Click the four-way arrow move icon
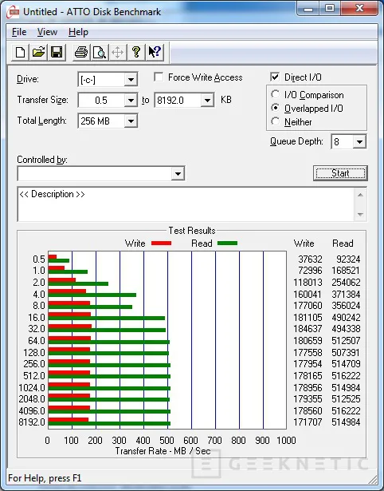The height and width of the screenshot is (491, 384). click(x=117, y=52)
